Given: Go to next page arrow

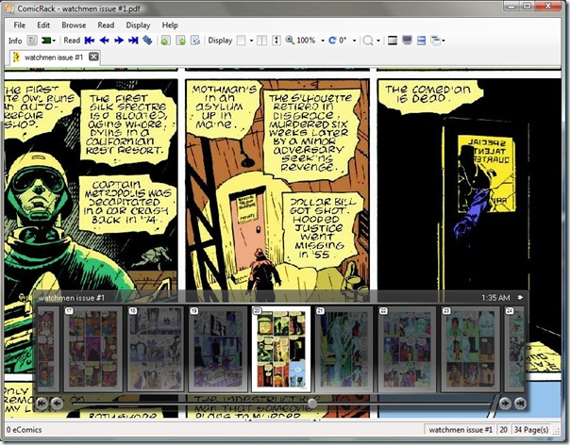Looking at the screenshot, I should point(119,41).
